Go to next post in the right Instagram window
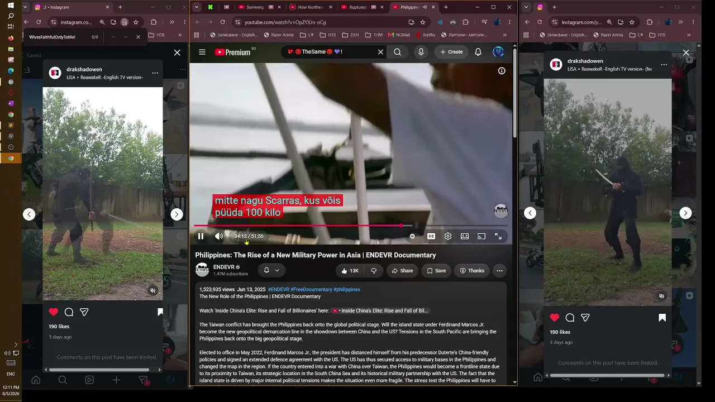715x402 pixels. tap(685, 213)
